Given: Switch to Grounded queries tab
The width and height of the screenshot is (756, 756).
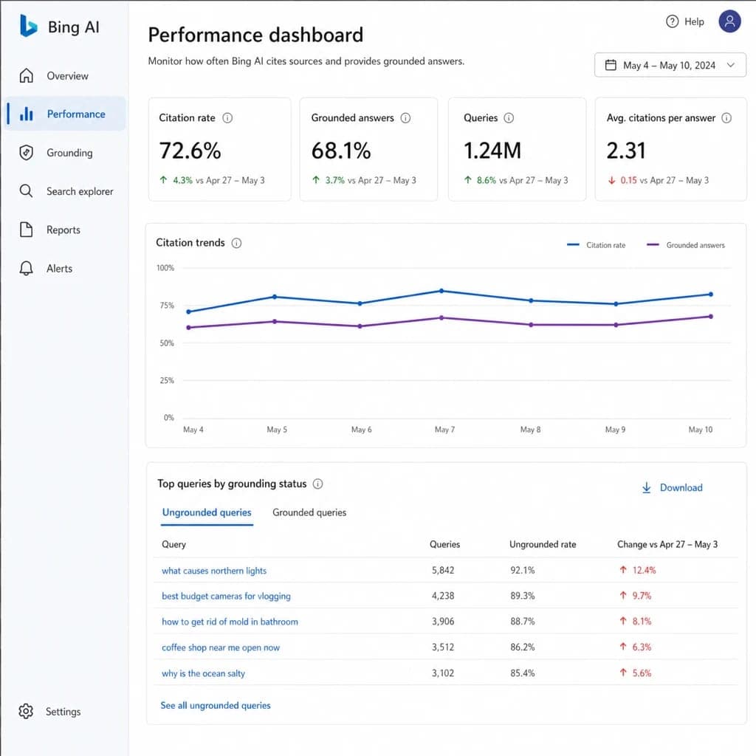Looking at the screenshot, I should (309, 512).
